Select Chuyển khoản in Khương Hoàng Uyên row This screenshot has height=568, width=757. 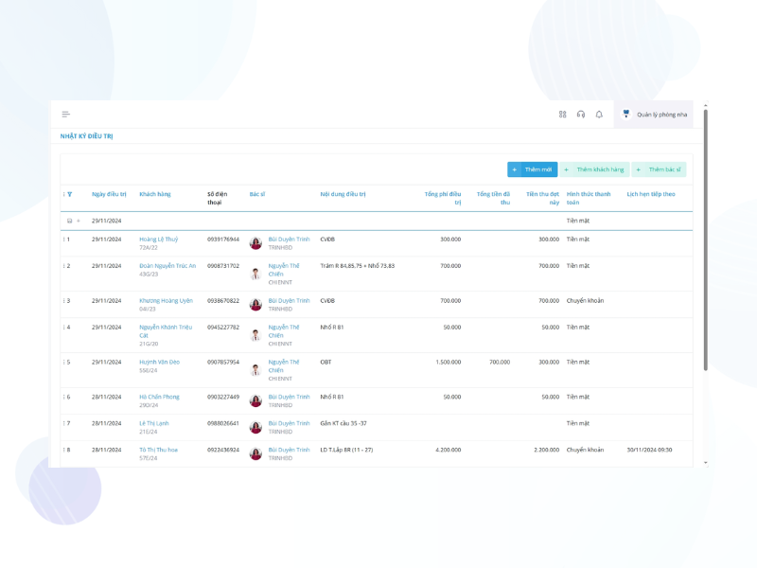click(x=585, y=300)
